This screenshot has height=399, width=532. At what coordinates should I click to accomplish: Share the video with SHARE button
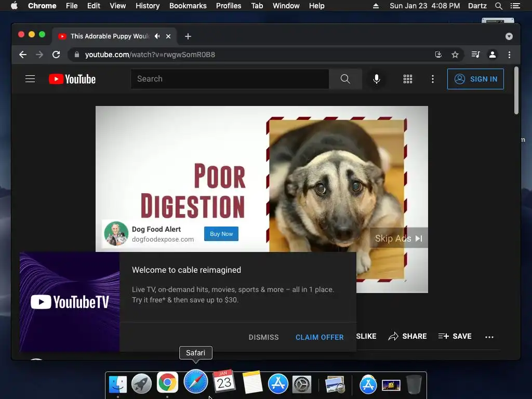(x=407, y=336)
